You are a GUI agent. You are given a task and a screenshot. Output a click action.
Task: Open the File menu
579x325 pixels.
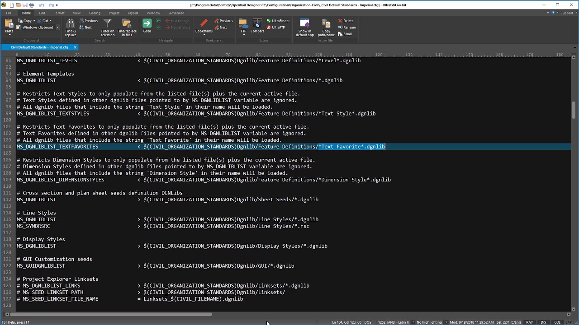coord(9,13)
